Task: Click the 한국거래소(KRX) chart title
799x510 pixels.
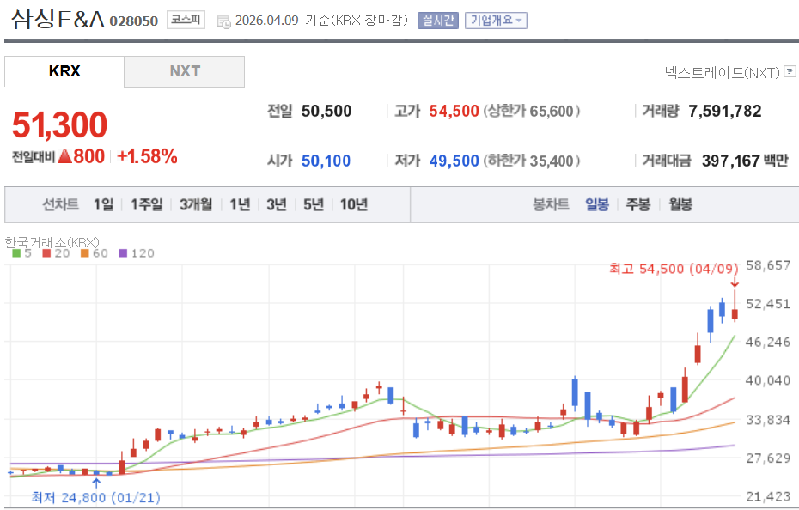Action: coord(52,242)
